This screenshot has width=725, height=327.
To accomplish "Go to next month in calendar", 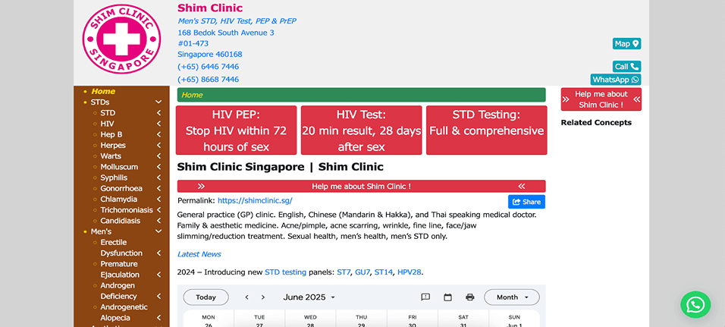I will 263,297.
